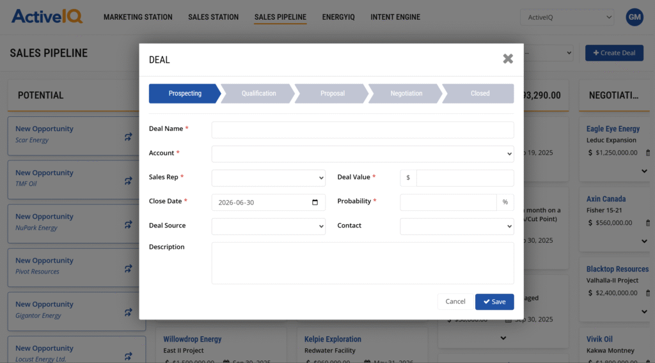Close the Deal dialog with X icon
The image size is (655, 363).
pyautogui.click(x=507, y=59)
